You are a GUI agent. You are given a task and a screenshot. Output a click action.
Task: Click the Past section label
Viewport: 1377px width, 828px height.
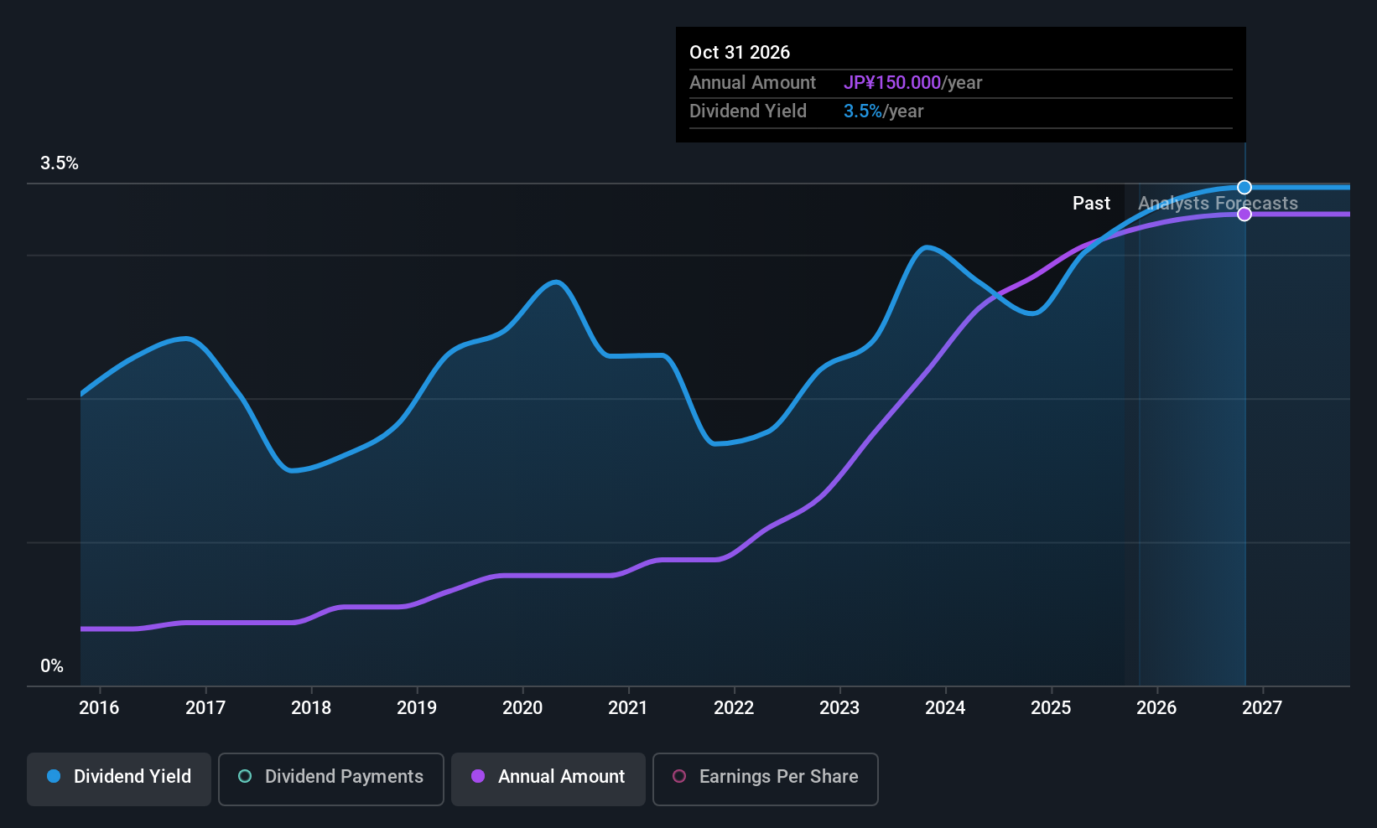tap(1091, 204)
